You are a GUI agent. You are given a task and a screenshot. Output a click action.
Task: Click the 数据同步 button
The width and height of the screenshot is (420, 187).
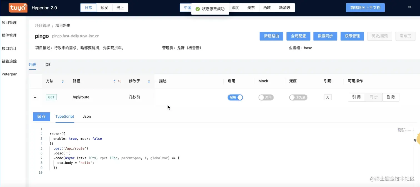(x=325, y=36)
